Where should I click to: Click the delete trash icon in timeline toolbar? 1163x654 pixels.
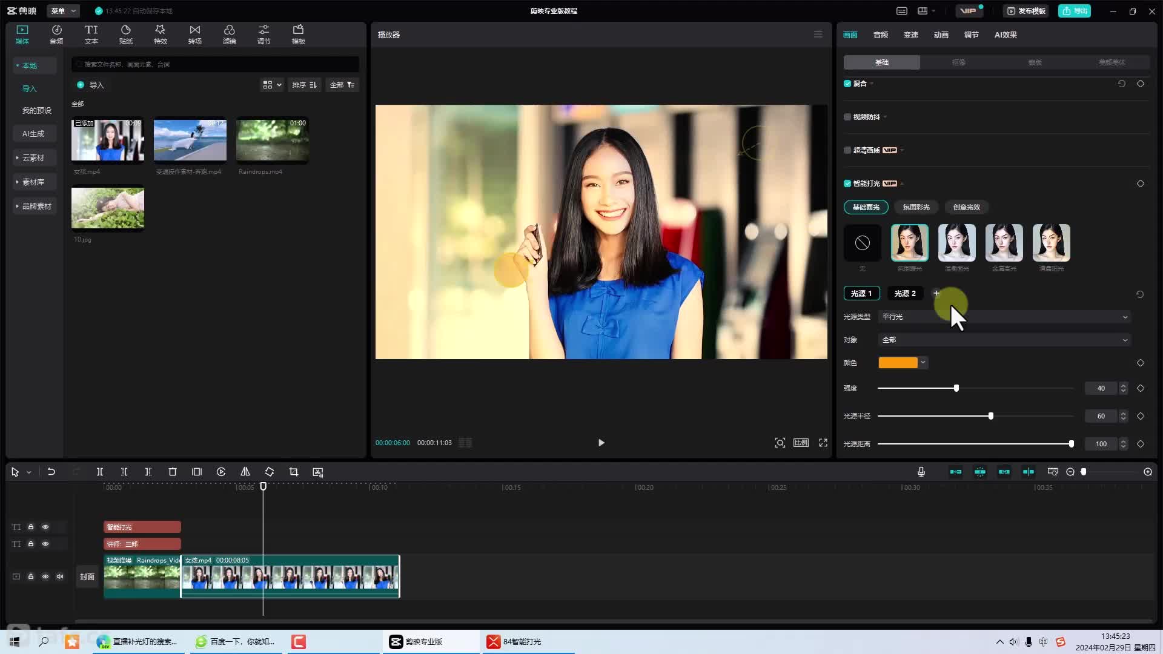(x=173, y=472)
